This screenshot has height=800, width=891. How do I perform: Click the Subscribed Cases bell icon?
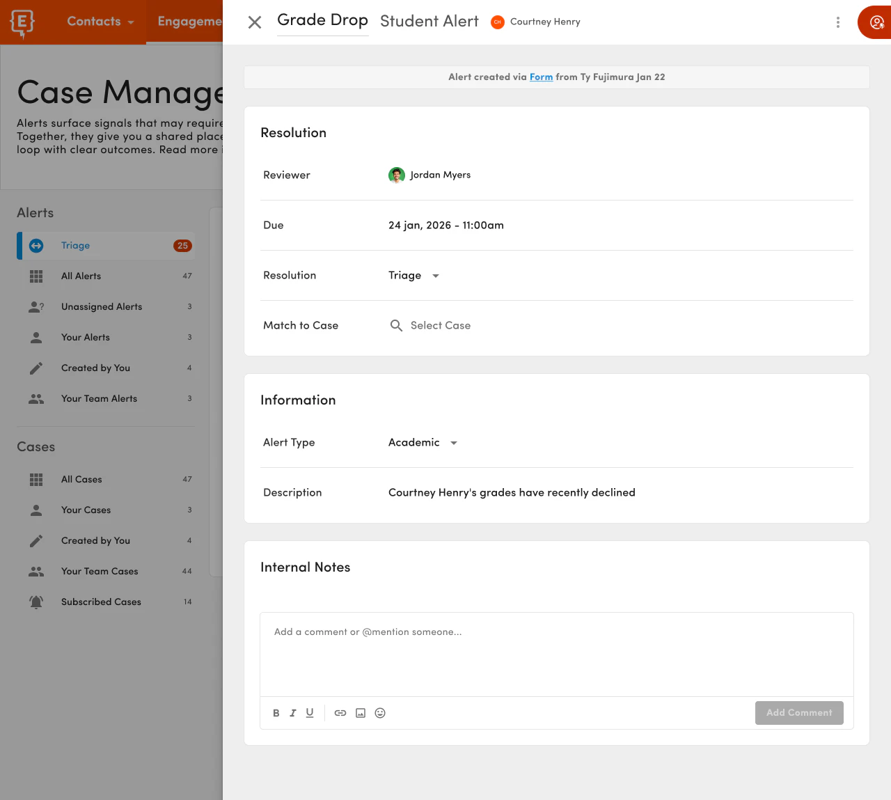36,602
